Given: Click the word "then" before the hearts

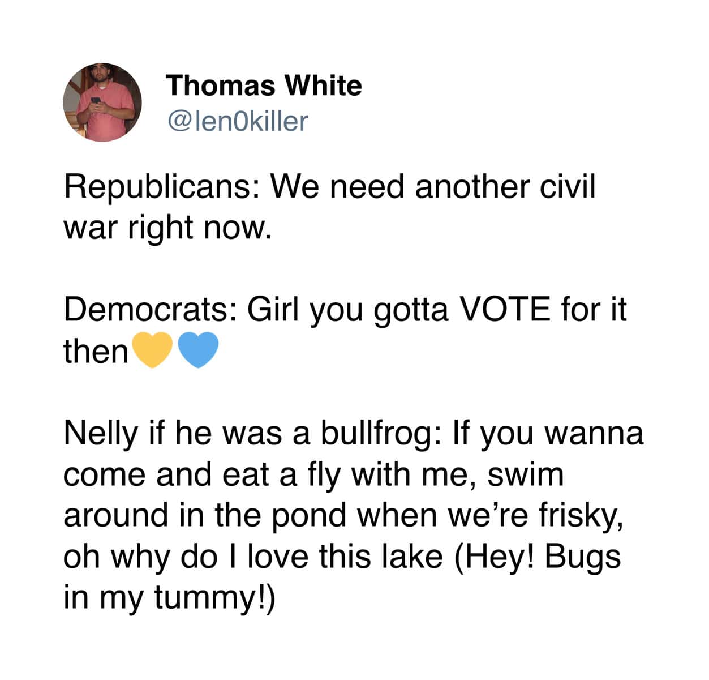Looking at the screenshot, I should point(96,351).
